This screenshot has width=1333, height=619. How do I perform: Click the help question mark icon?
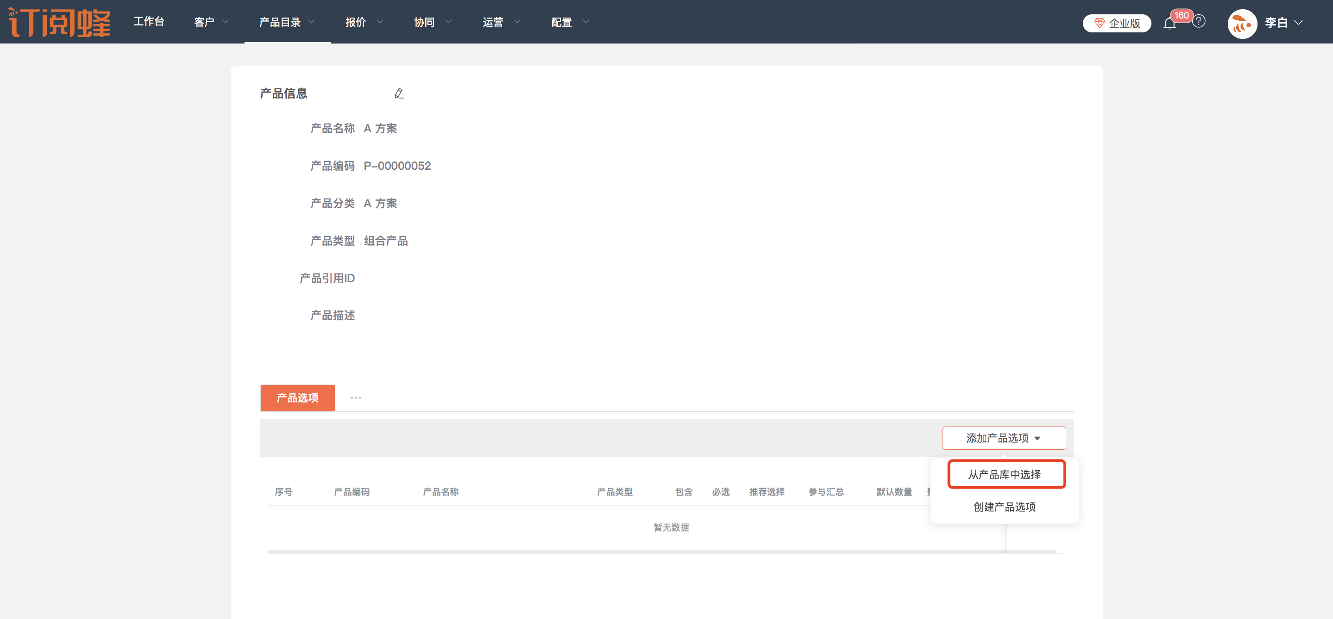pos(1199,22)
